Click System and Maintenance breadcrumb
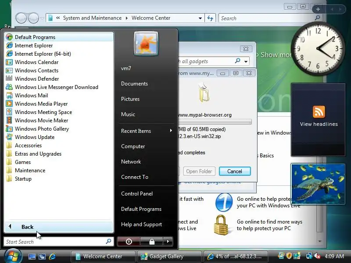The image size is (351, 263). tap(92, 18)
